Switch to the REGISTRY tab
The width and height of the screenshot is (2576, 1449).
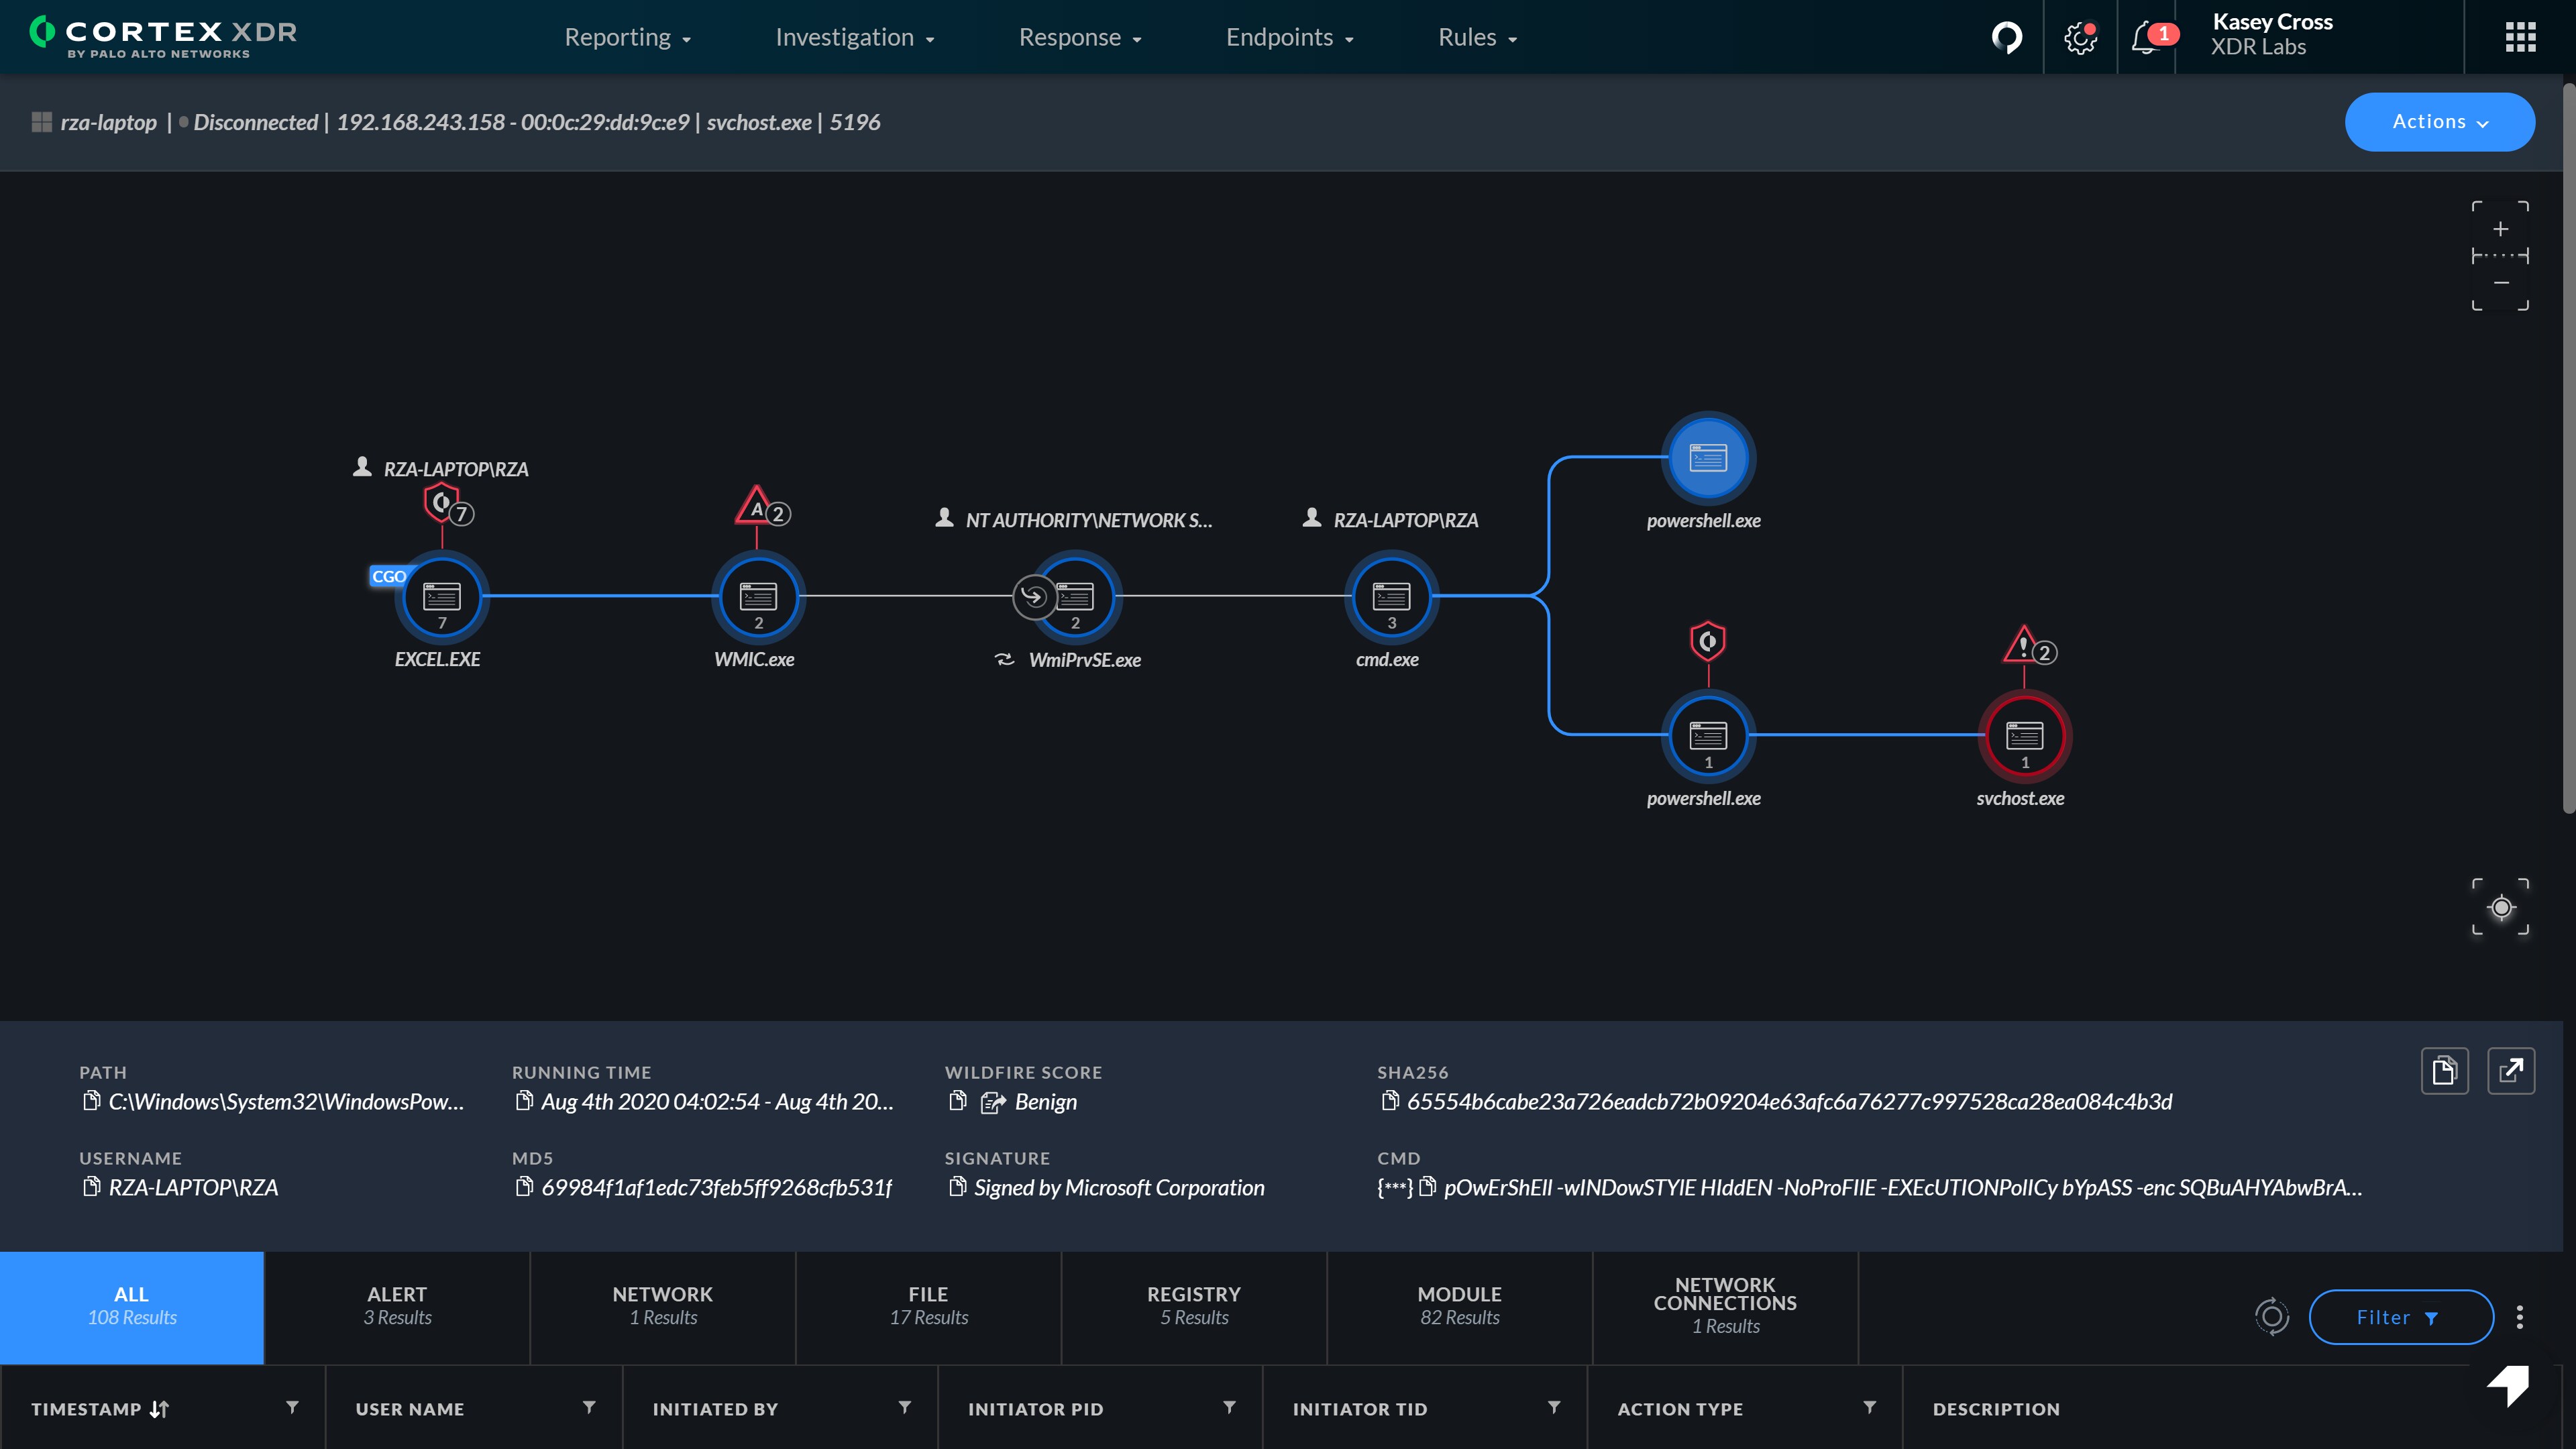(1193, 1305)
